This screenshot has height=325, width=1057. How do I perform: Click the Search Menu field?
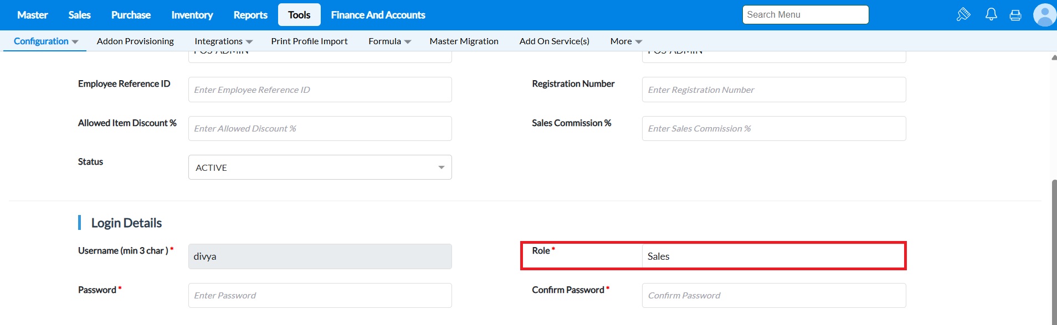tap(805, 15)
